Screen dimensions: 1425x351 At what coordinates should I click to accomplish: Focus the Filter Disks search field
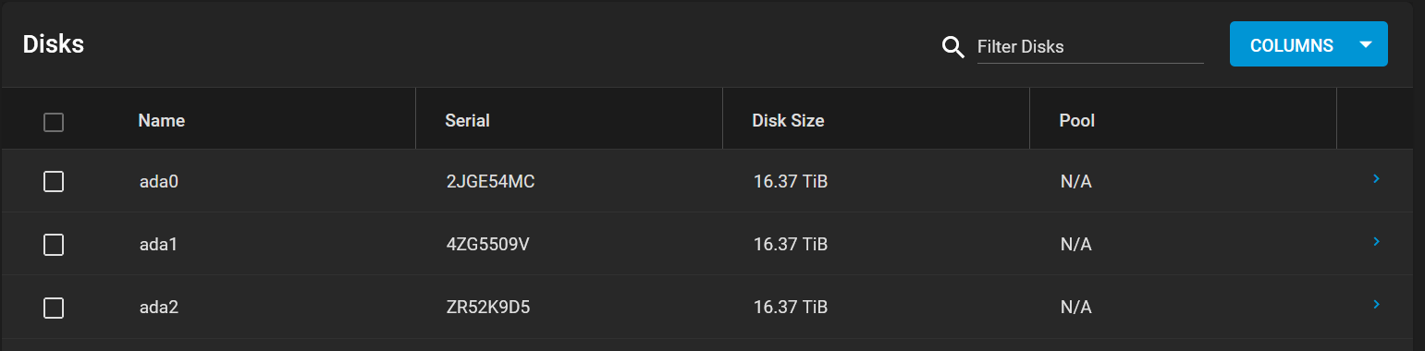tap(1089, 46)
